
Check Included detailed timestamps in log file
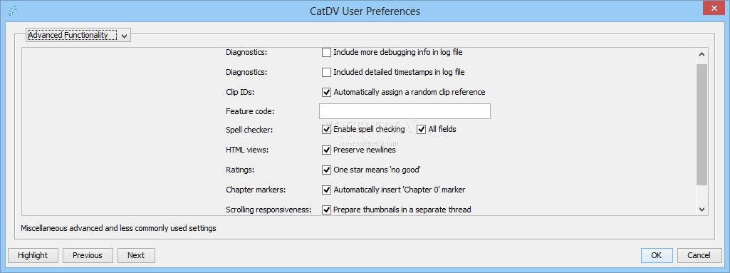[x=326, y=72]
